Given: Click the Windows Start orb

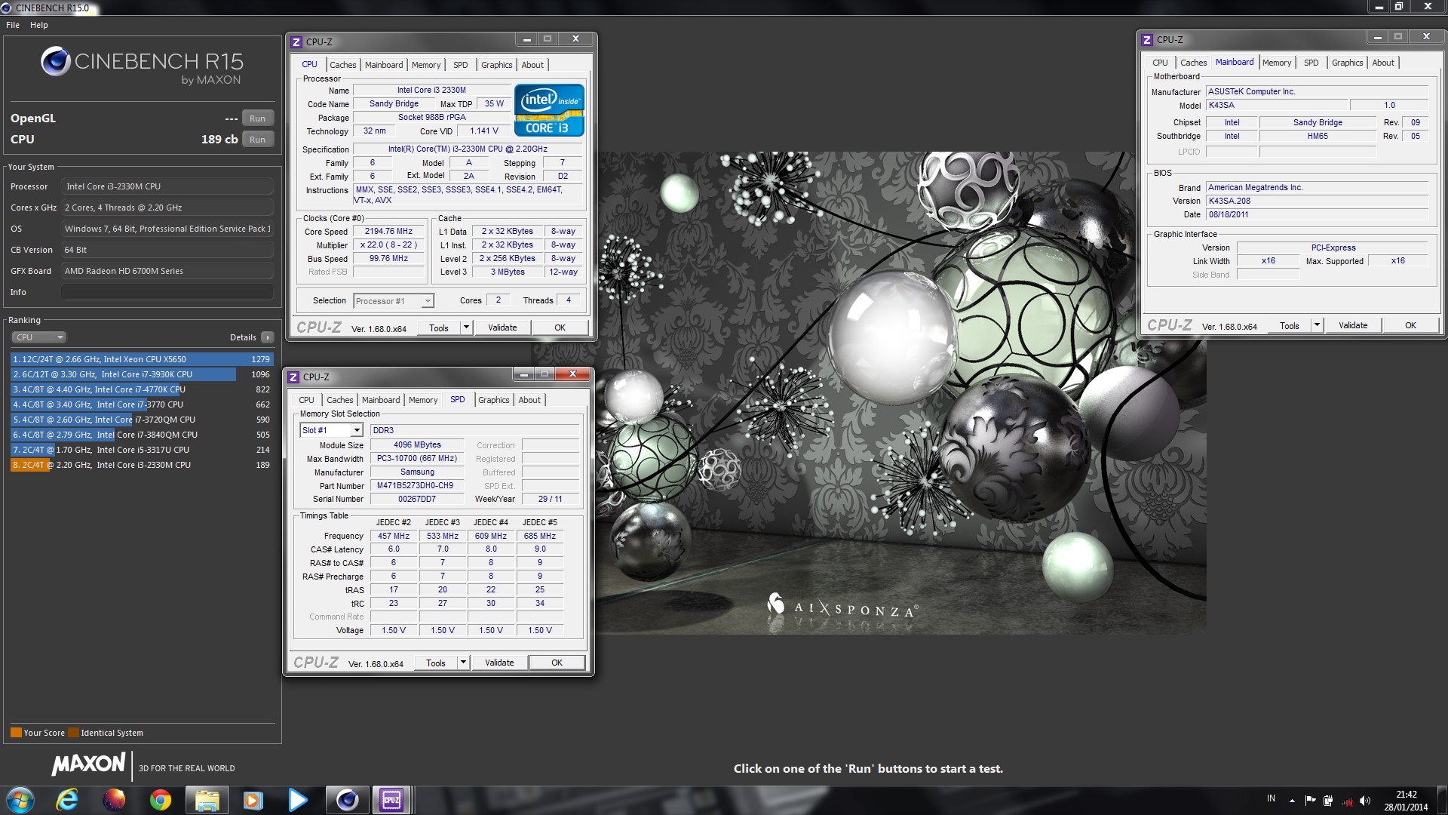Looking at the screenshot, I should pos(20,800).
